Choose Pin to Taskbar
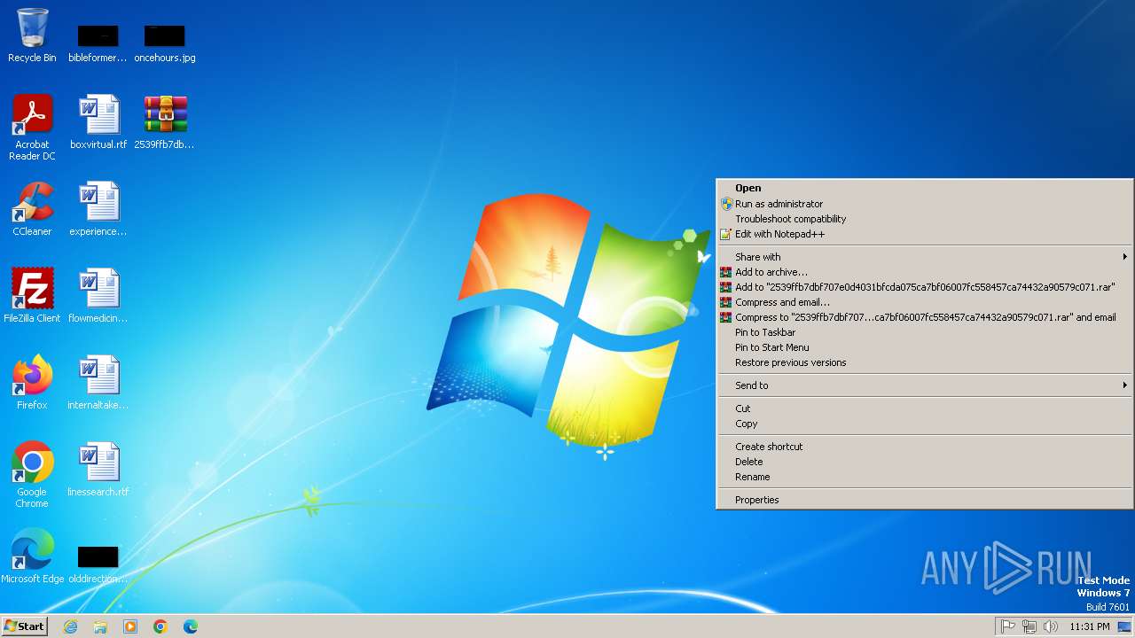The image size is (1135, 638). click(924, 332)
